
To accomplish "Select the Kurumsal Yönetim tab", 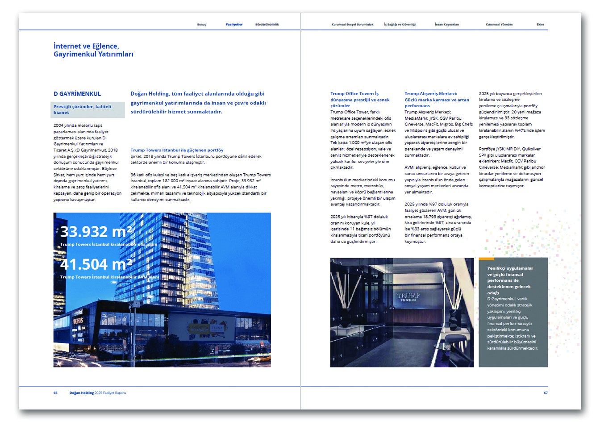I will (x=499, y=25).
